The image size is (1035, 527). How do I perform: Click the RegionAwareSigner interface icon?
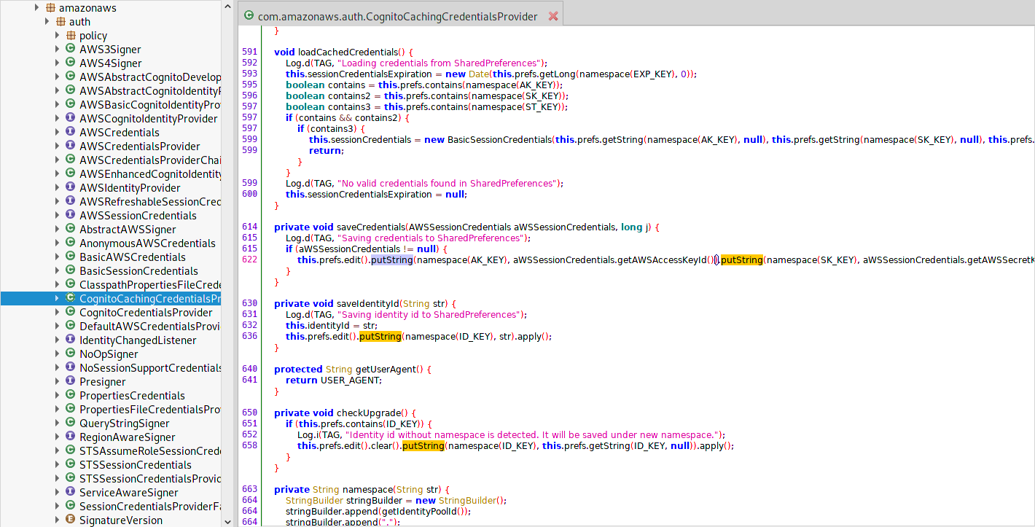pyautogui.click(x=71, y=437)
